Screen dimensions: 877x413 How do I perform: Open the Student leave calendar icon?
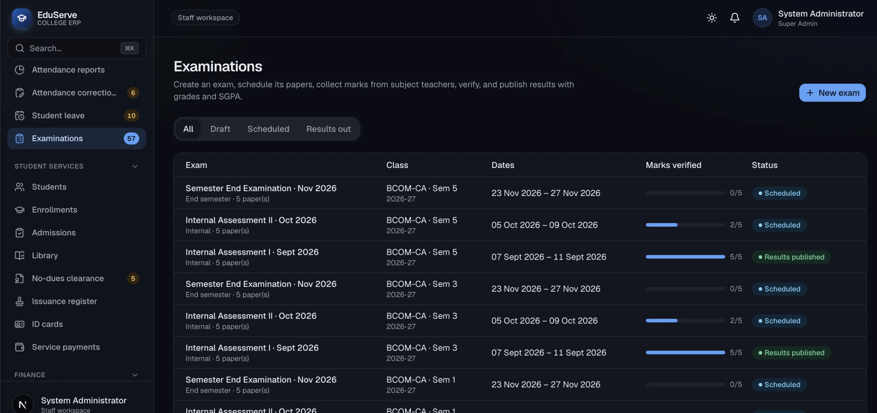point(19,116)
